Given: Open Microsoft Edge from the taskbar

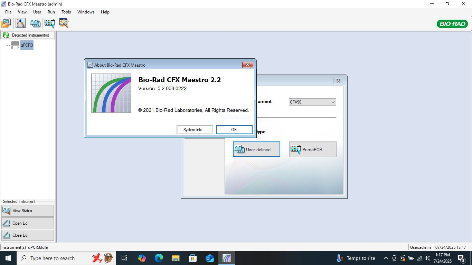Looking at the screenshot, I should pyautogui.click(x=159, y=258).
